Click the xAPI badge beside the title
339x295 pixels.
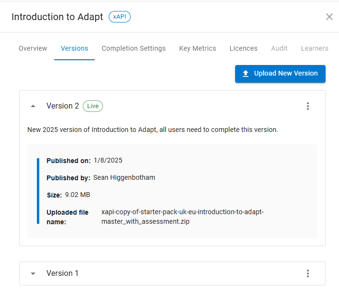coord(119,17)
